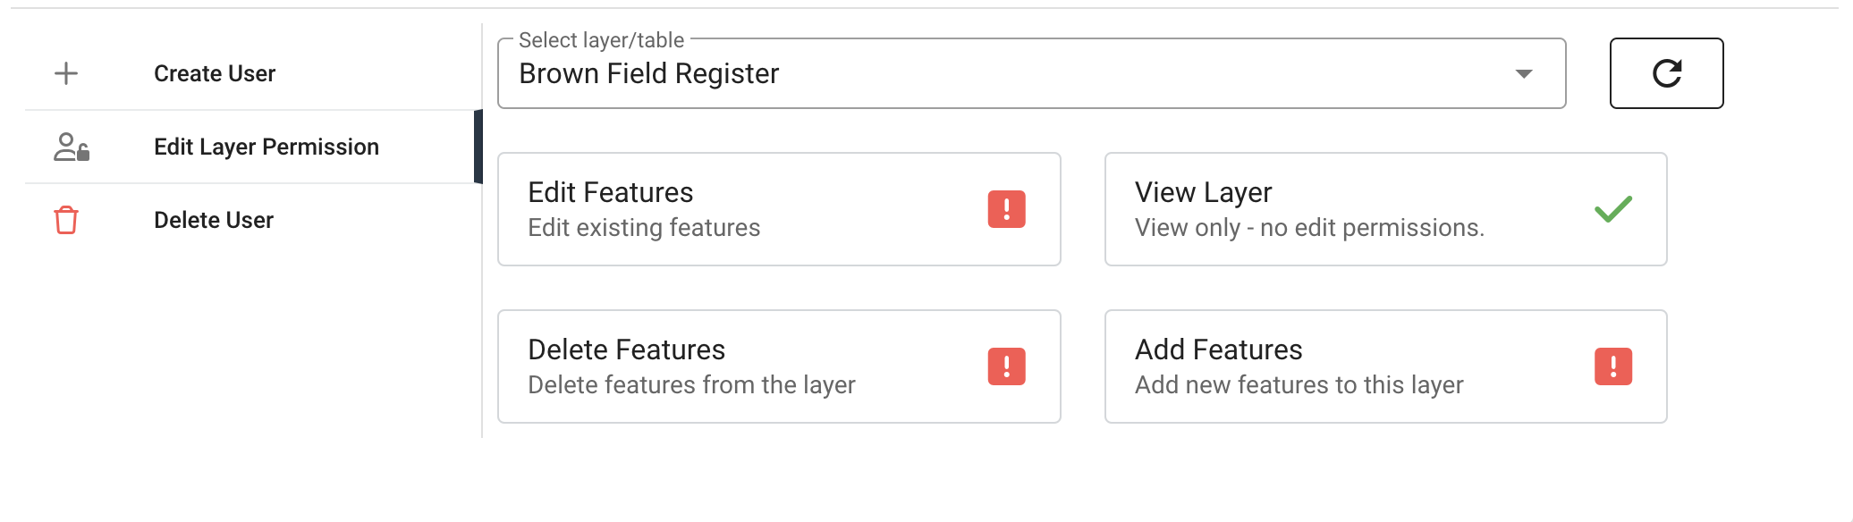Click red exclamation icon on Add Features
Viewport: 1853px width, 522px height.
[1613, 366]
